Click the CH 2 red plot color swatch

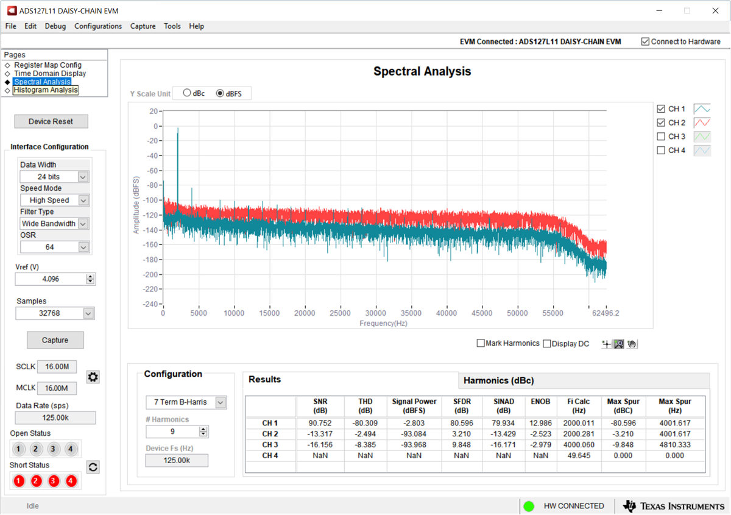point(702,123)
